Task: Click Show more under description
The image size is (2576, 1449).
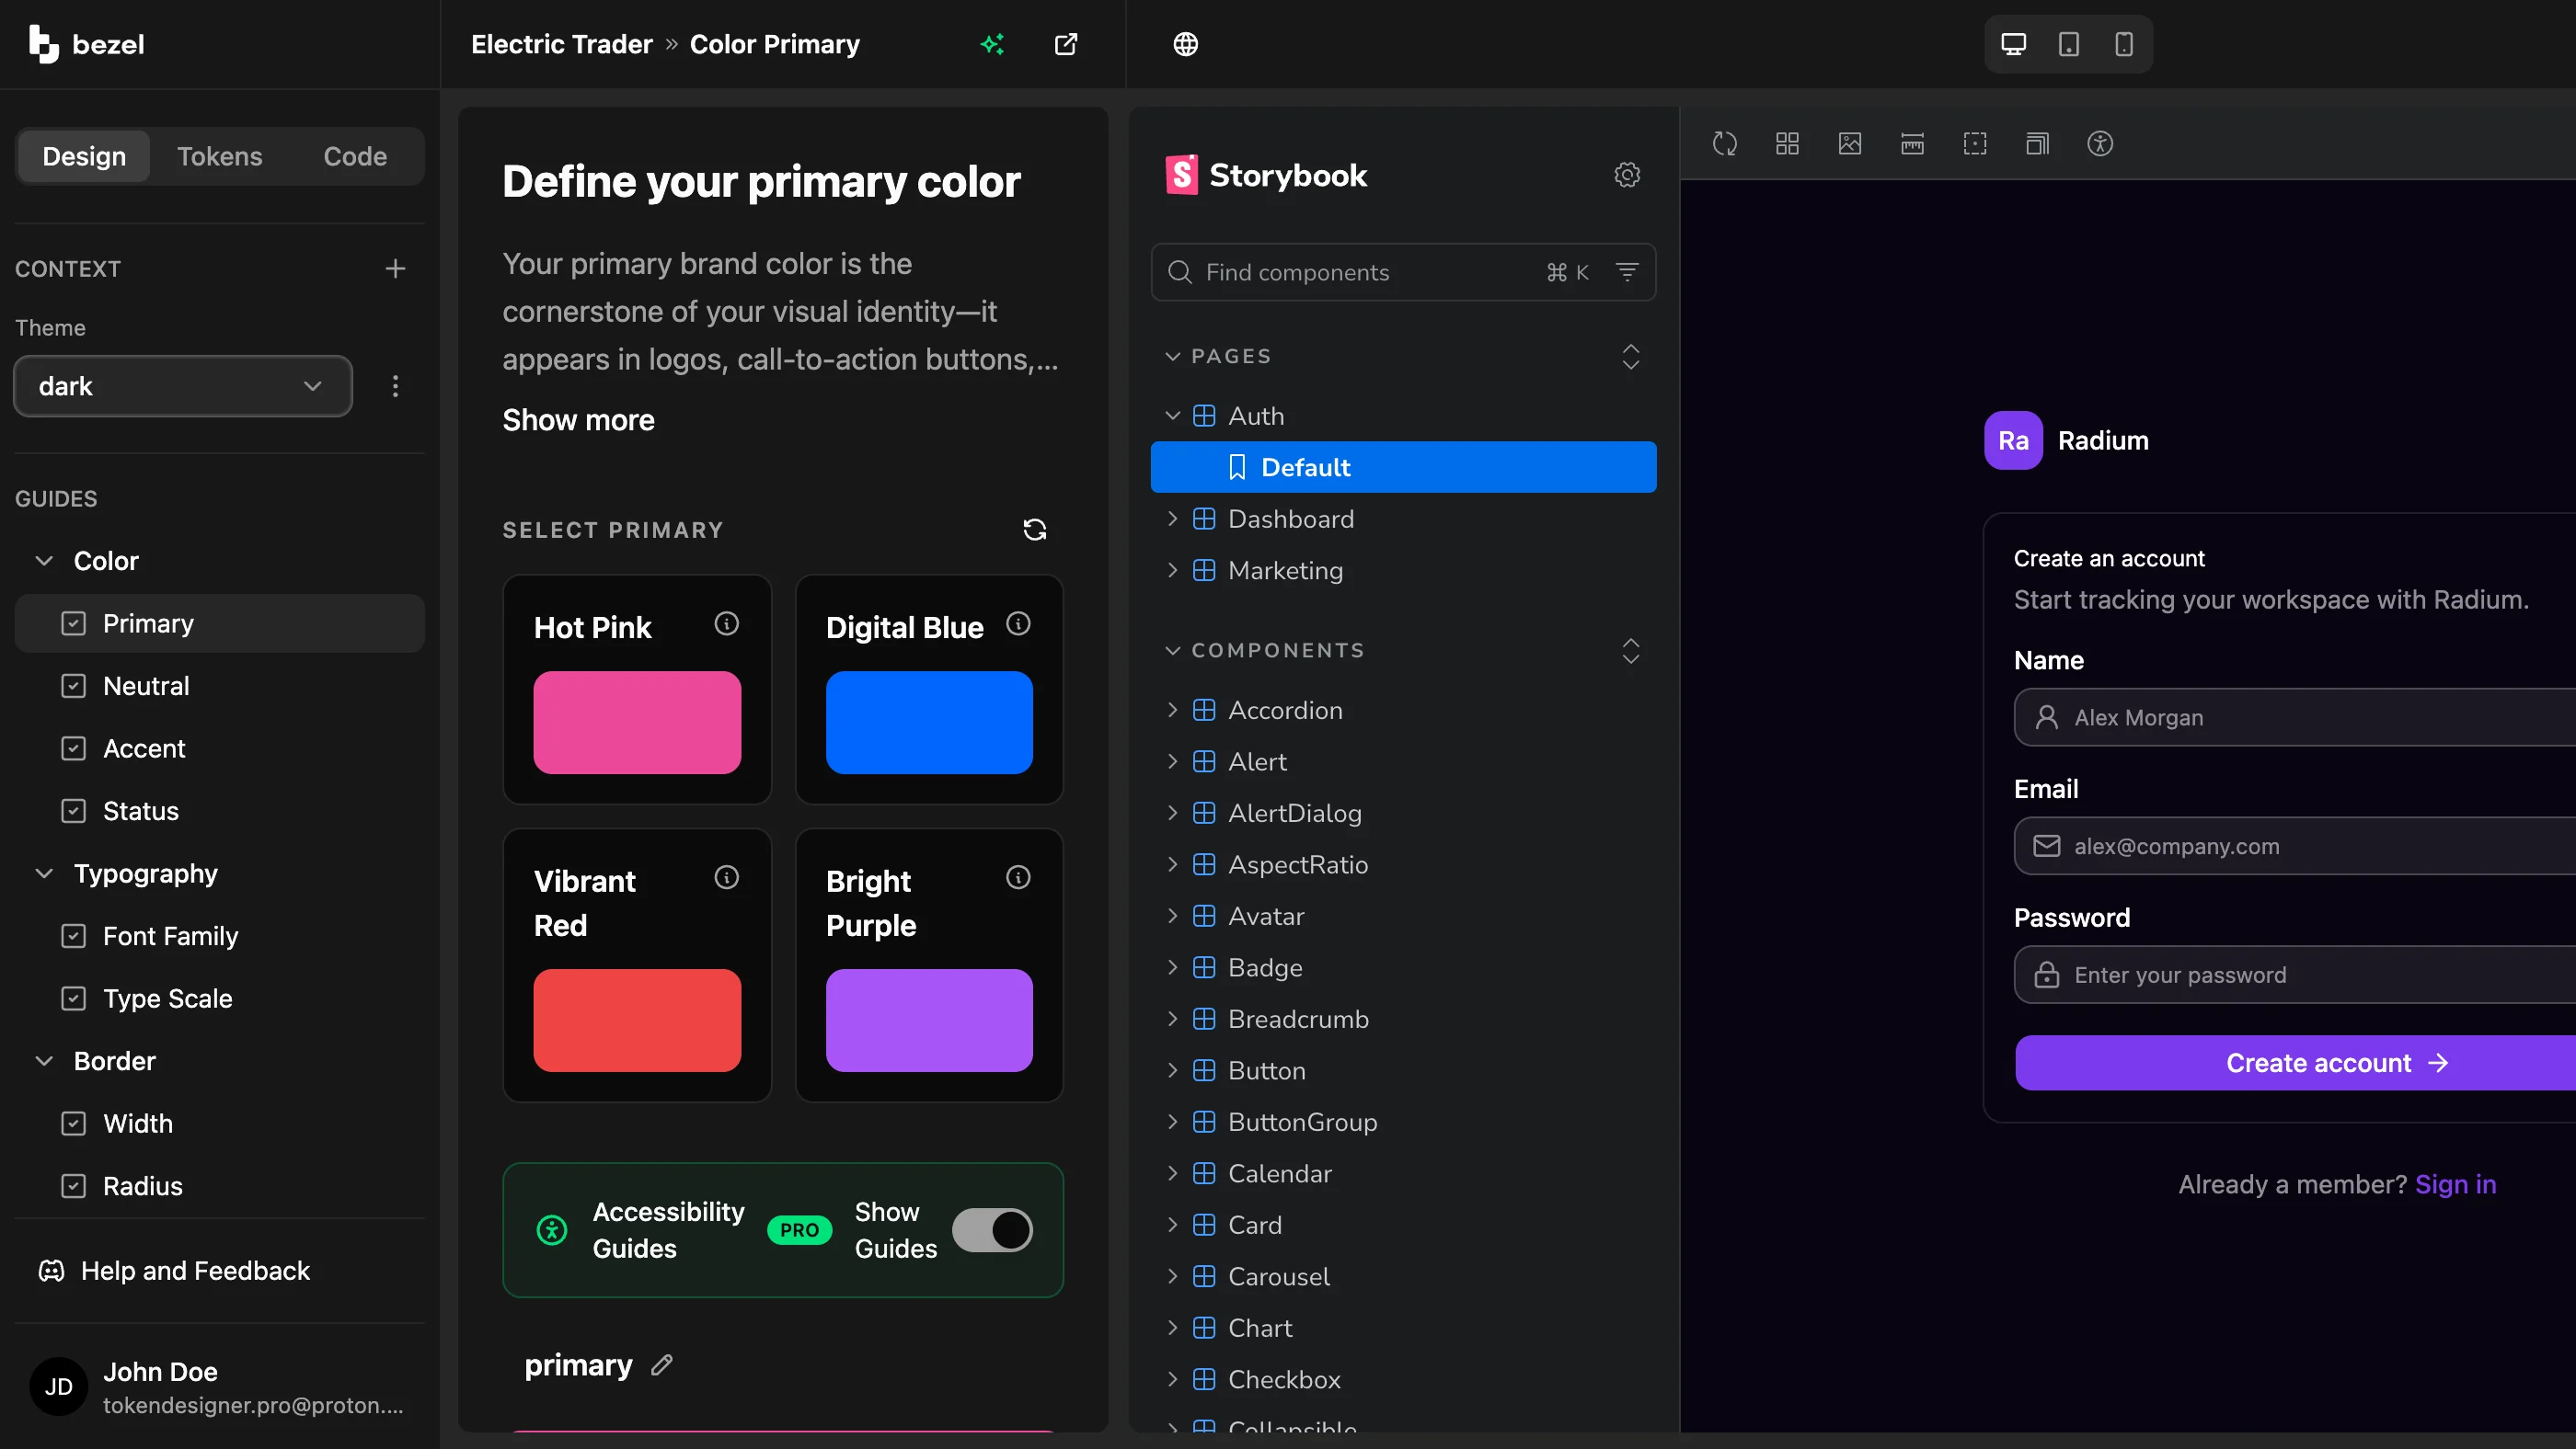Action: tap(578, 419)
